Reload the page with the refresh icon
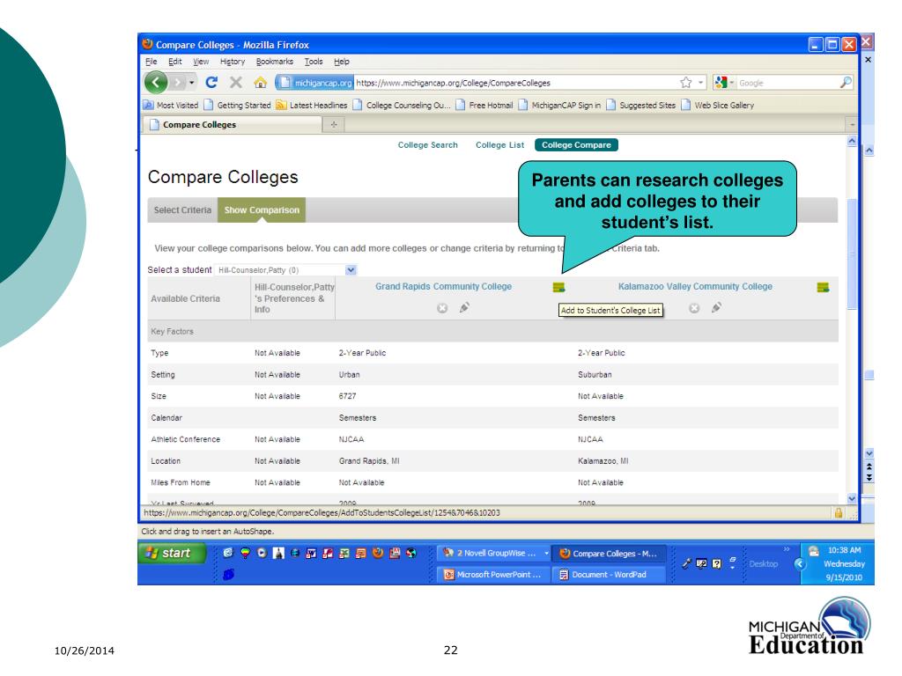This screenshot has height=676, width=902. coord(211,83)
